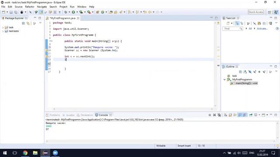This screenshot has height=157, width=280.
Task: Click the Activate... link in Task List
Action: (x=262, y=28)
